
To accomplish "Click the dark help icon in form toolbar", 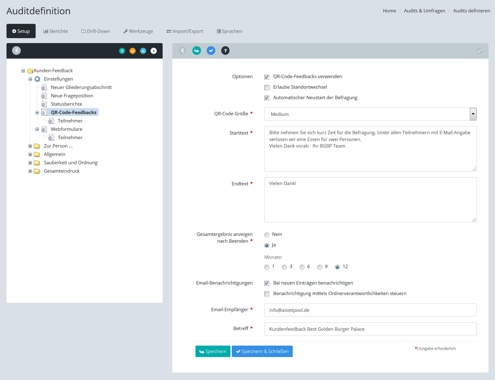I will click(x=225, y=51).
